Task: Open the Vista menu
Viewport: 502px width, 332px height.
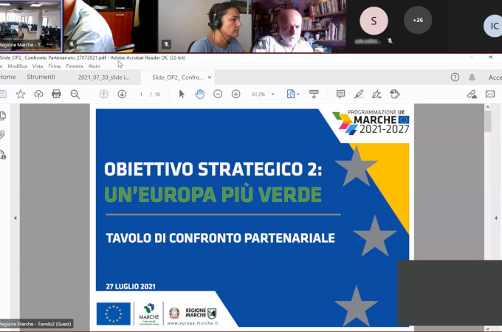Action: pos(38,66)
